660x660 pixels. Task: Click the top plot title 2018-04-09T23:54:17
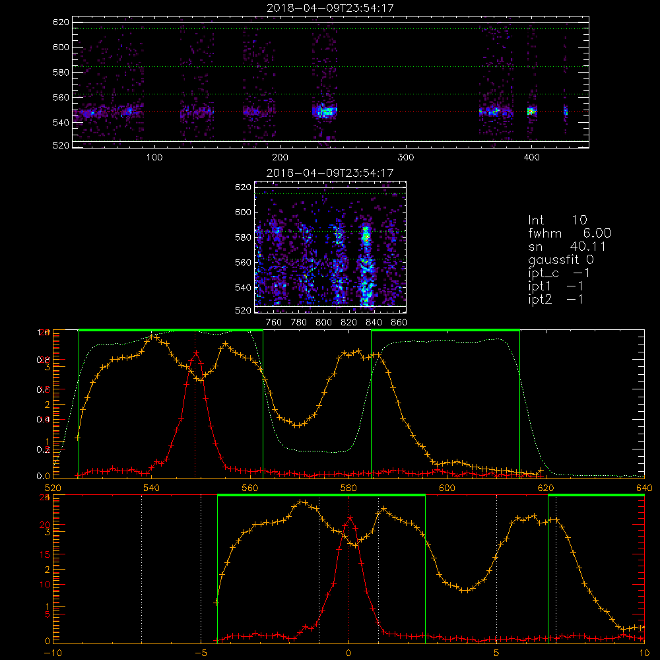point(330,8)
